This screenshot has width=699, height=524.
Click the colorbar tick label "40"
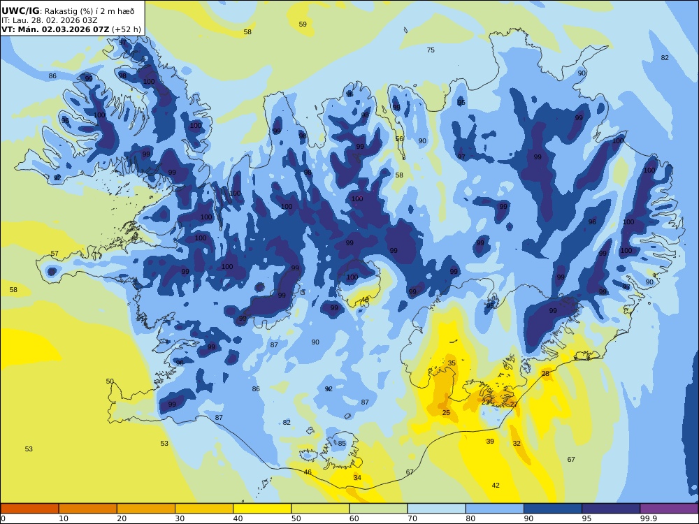[x=238, y=518]
